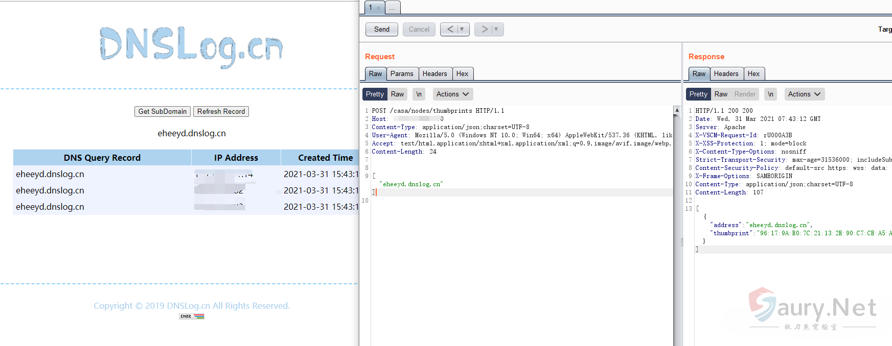892x346 pixels.
Task: Expand the request Actions dropdown
Action: coord(452,94)
